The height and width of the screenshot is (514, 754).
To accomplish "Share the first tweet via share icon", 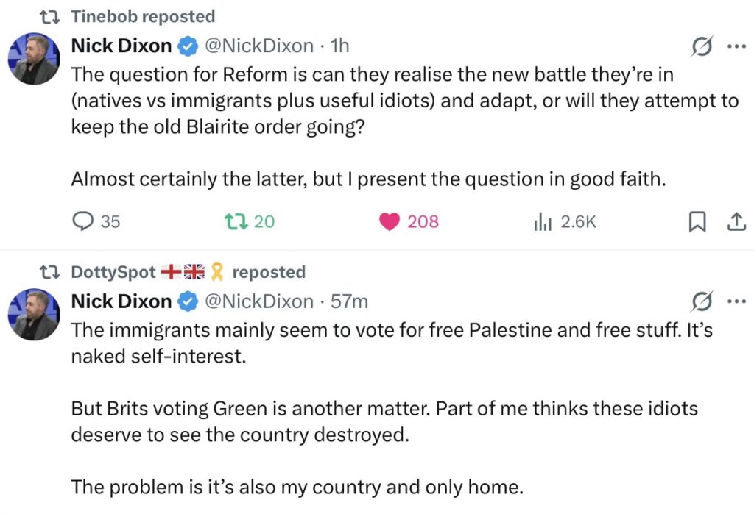I will click(x=736, y=221).
